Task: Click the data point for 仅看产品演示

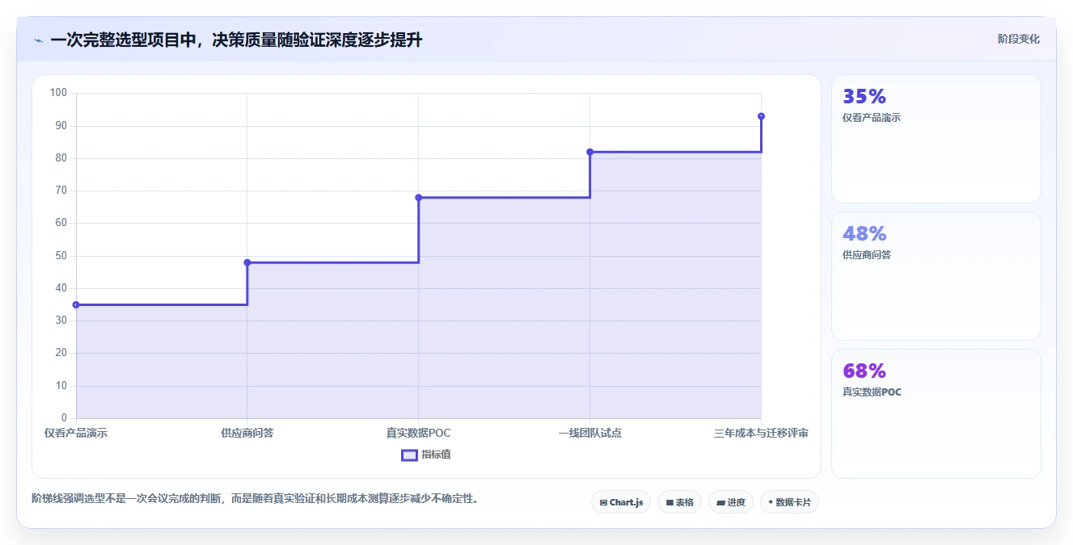Action: tap(76, 304)
